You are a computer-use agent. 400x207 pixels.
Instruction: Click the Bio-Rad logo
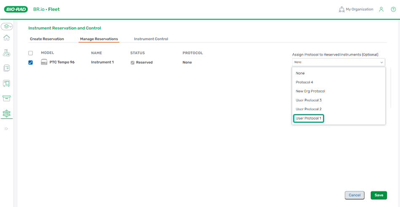(x=16, y=9)
